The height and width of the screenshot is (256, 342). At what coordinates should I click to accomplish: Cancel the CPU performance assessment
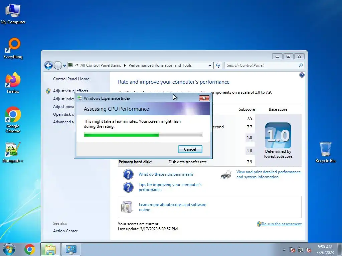click(190, 149)
